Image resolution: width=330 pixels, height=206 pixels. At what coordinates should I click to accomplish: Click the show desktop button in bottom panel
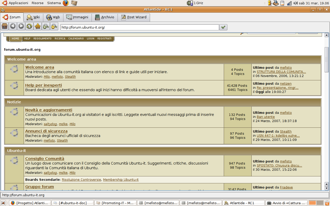[x=3, y=203]
